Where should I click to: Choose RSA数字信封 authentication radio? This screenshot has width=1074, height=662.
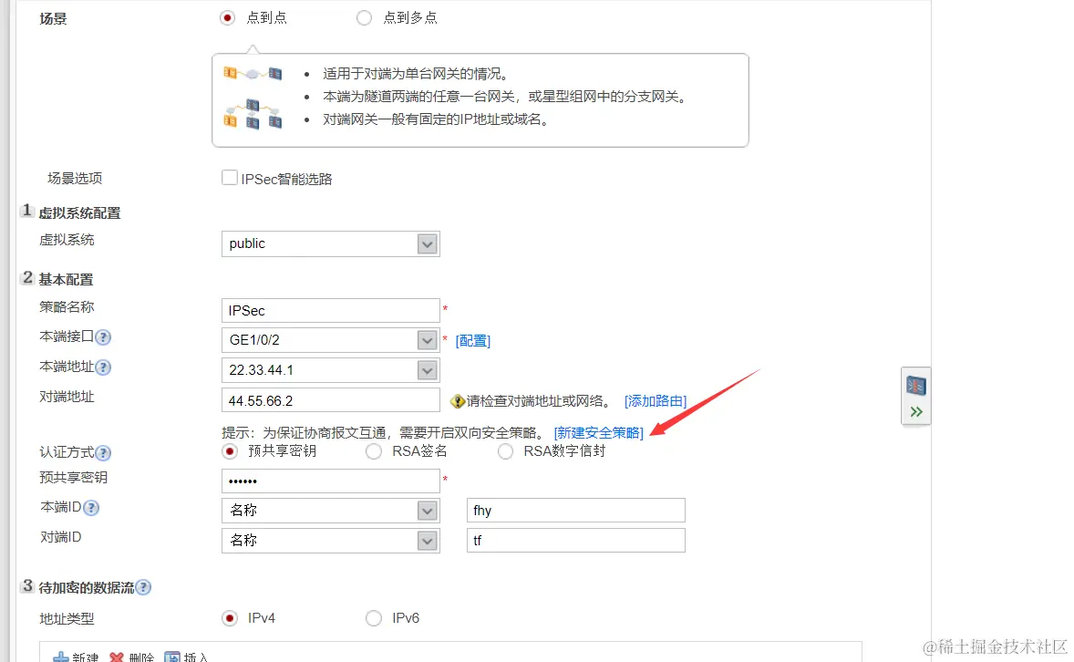505,451
